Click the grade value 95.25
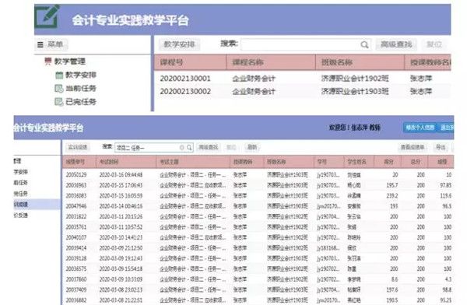The height and width of the screenshot is (305, 467). [445, 300]
